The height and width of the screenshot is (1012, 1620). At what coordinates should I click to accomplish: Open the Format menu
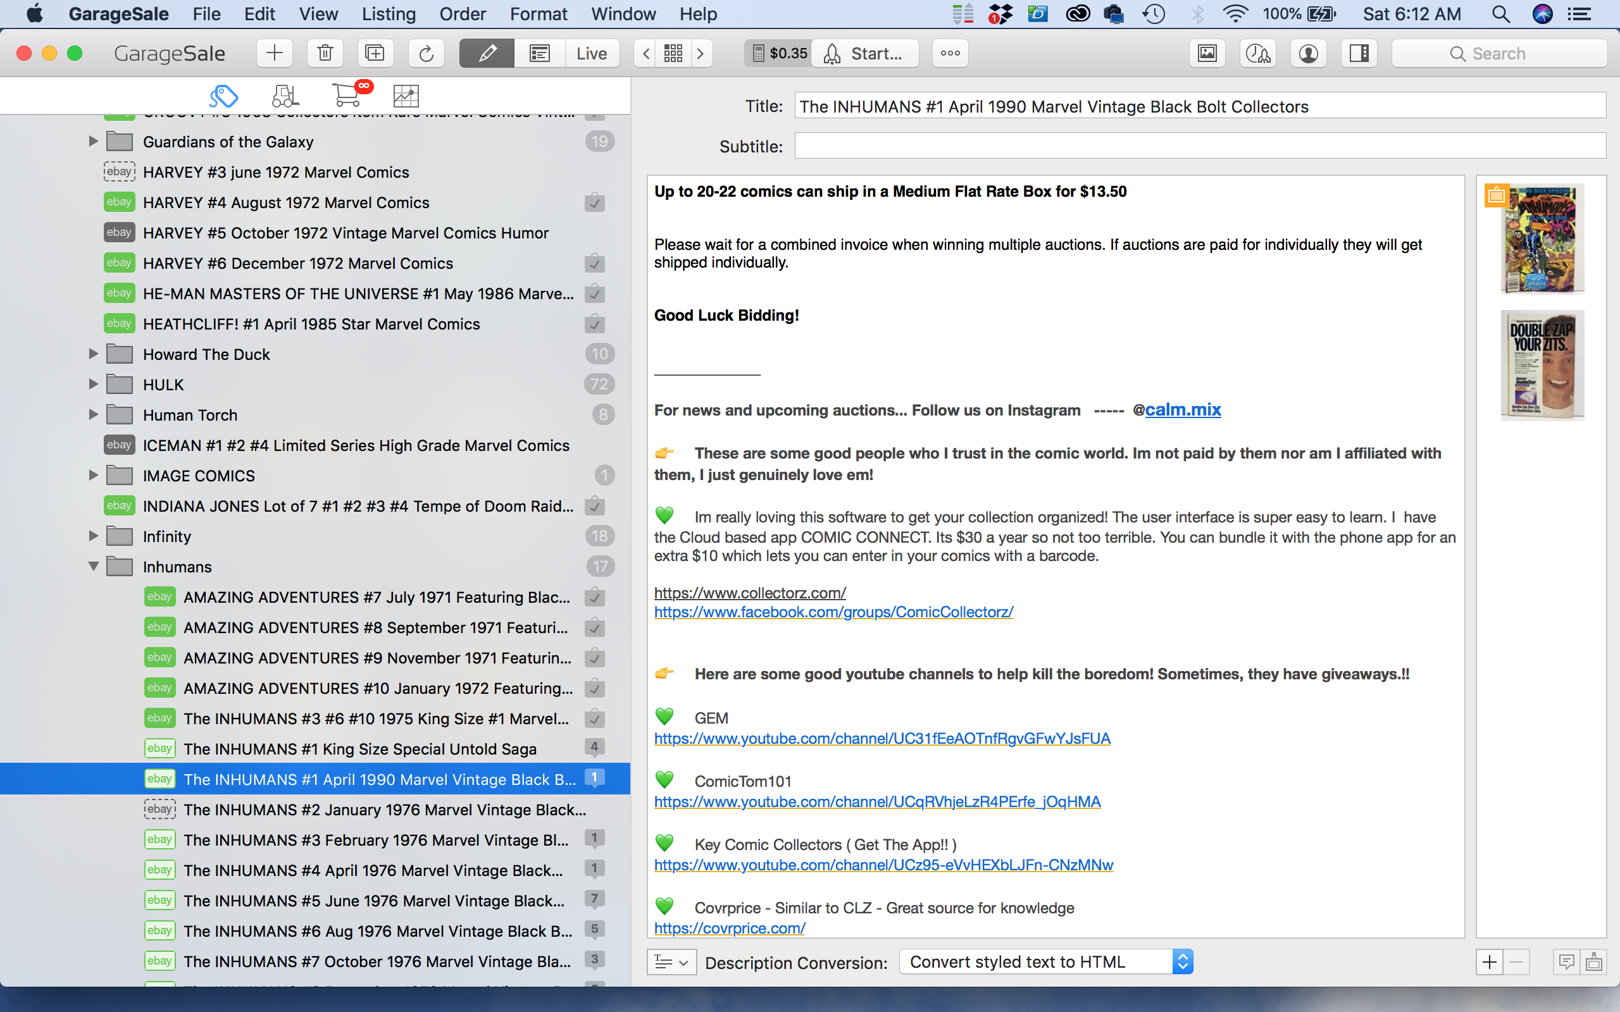(539, 14)
